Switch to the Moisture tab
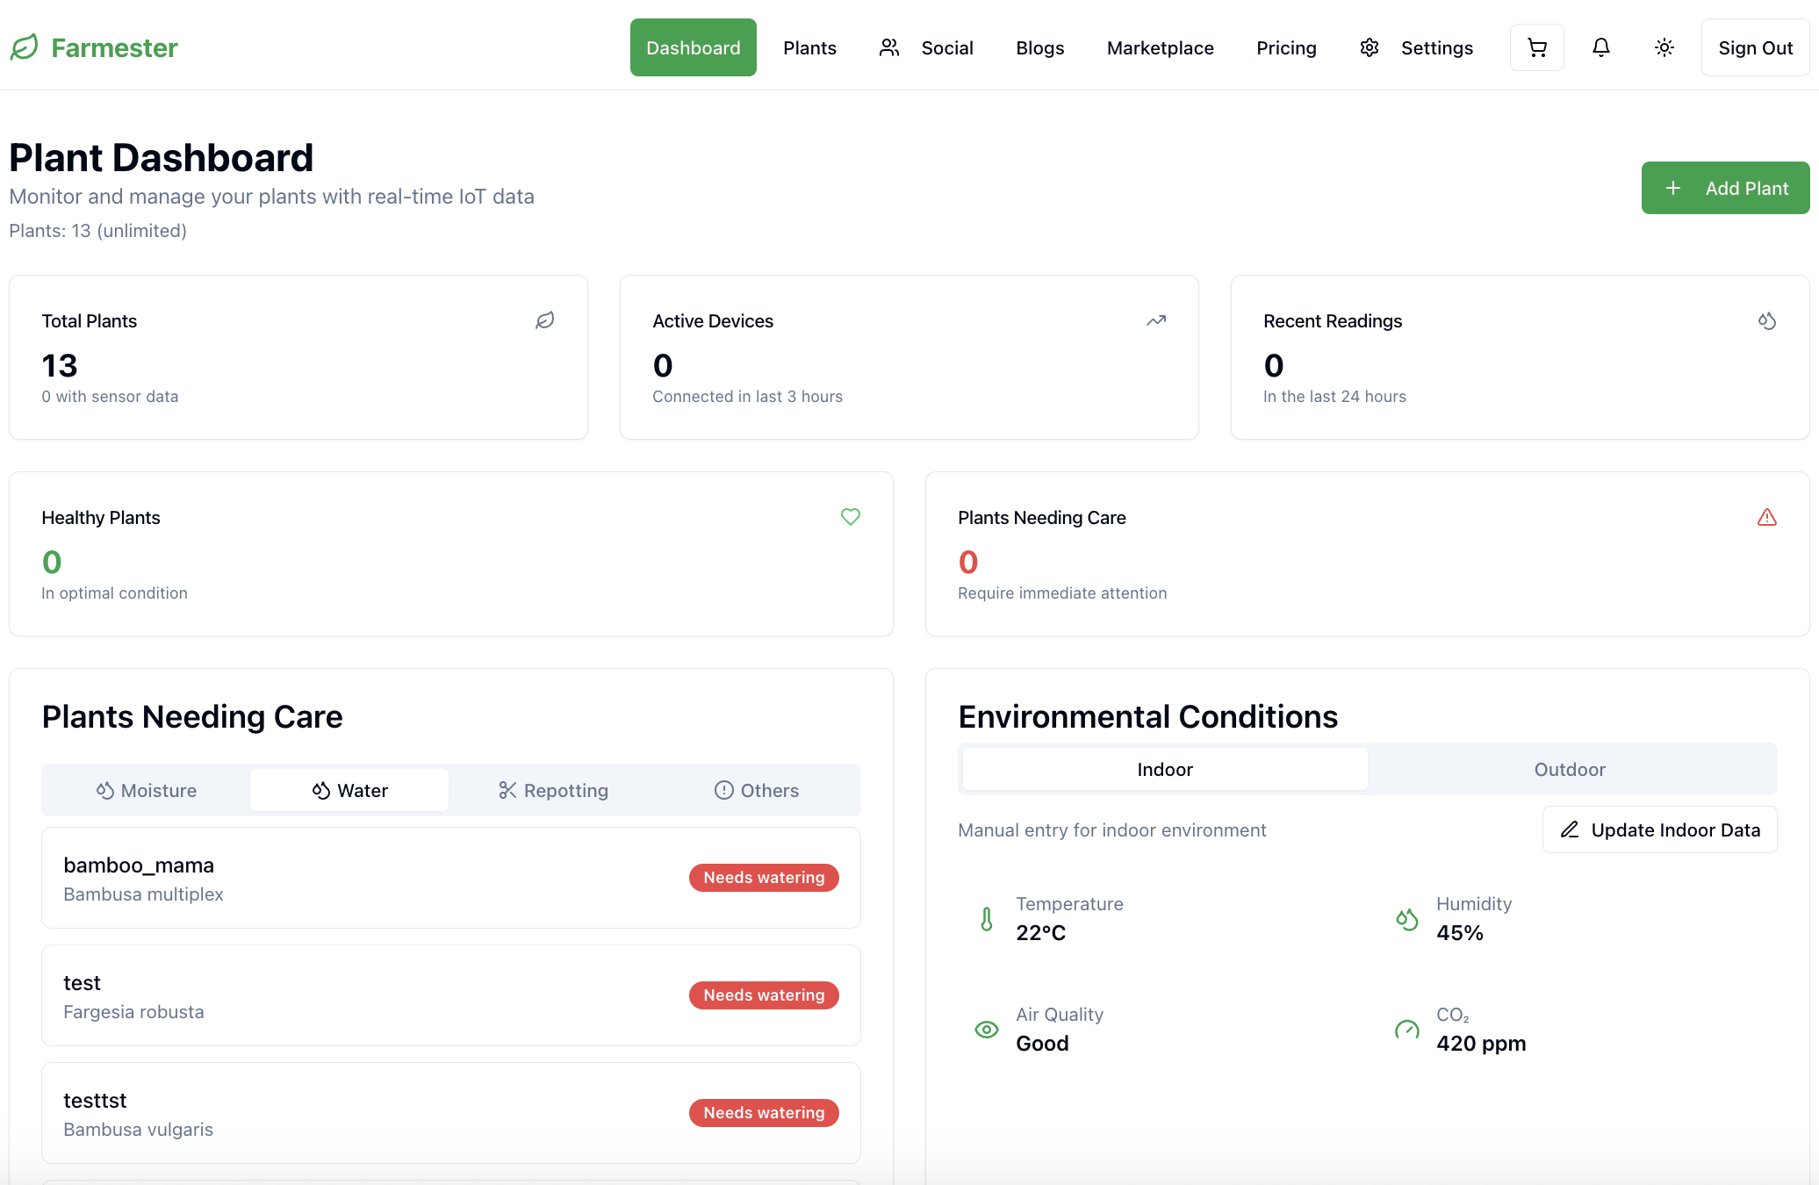 [x=147, y=790]
